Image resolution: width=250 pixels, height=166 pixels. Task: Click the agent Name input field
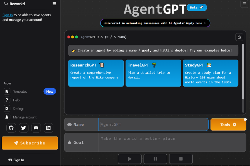(x=153, y=124)
